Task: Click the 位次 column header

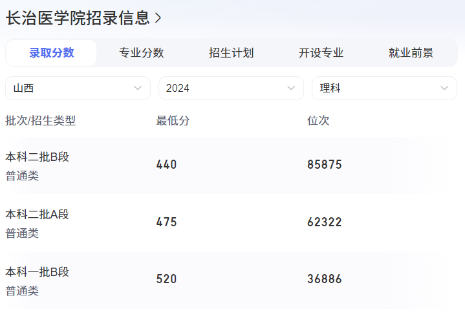Action: click(318, 121)
